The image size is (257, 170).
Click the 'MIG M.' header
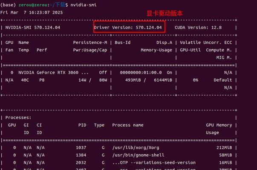coord(224,57)
